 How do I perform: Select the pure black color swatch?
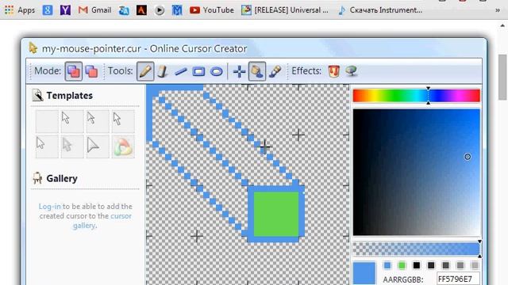tap(416, 266)
